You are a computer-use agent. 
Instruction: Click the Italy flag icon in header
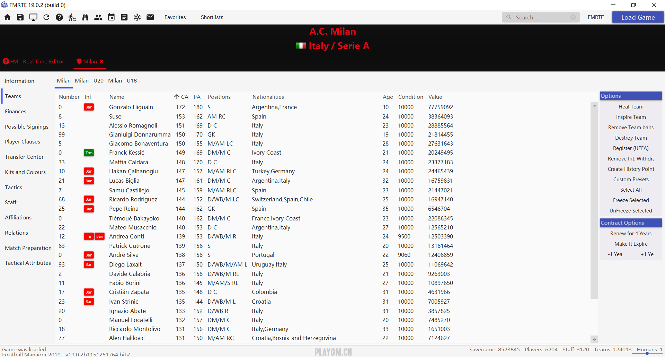point(301,46)
